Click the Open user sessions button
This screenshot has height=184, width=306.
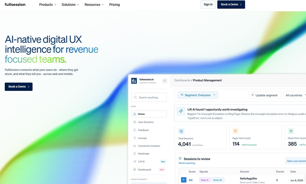296,161
